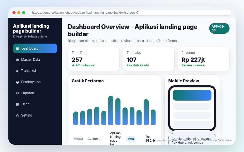Click the gradient banner in Mobile Preview
The width and height of the screenshot is (244, 152).
click(x=192, y=95)
